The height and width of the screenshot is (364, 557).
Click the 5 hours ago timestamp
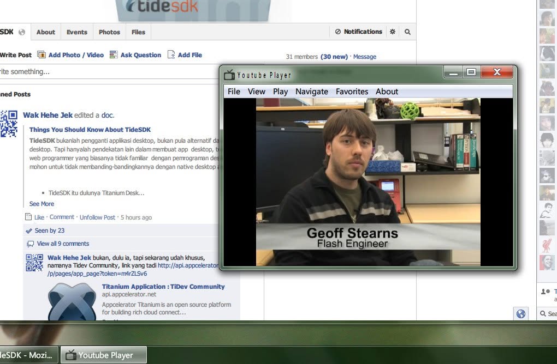(x=136, y=217)
